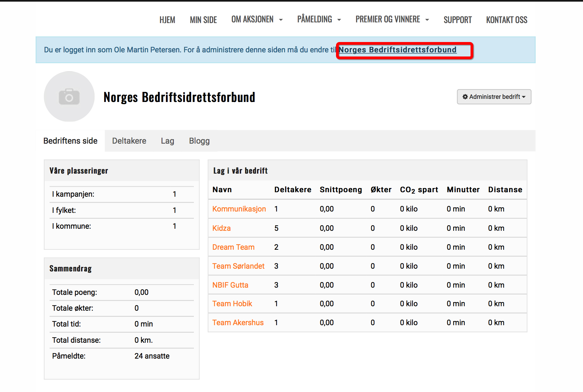This screenshot has height=392, width=583.
Task: Click the Våre plasseringer heading
Action: pos(79,171)
